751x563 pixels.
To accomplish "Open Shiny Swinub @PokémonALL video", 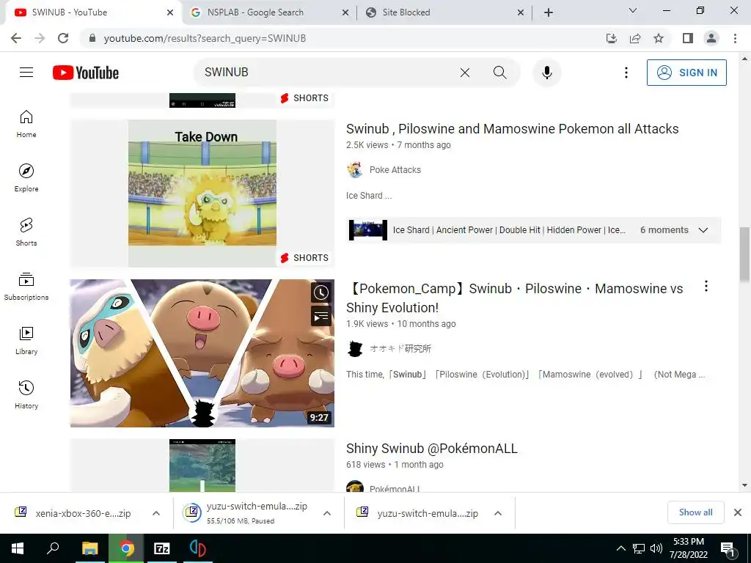I will coord(431,449).
